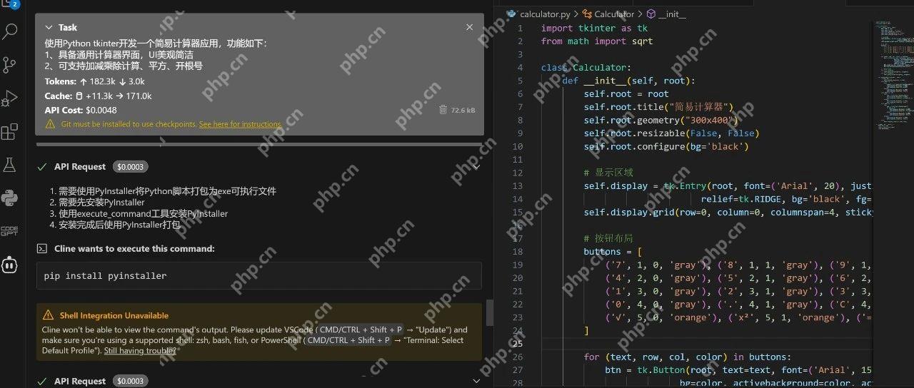
Task: Open the Python extension view
Action: coord(10,198)
